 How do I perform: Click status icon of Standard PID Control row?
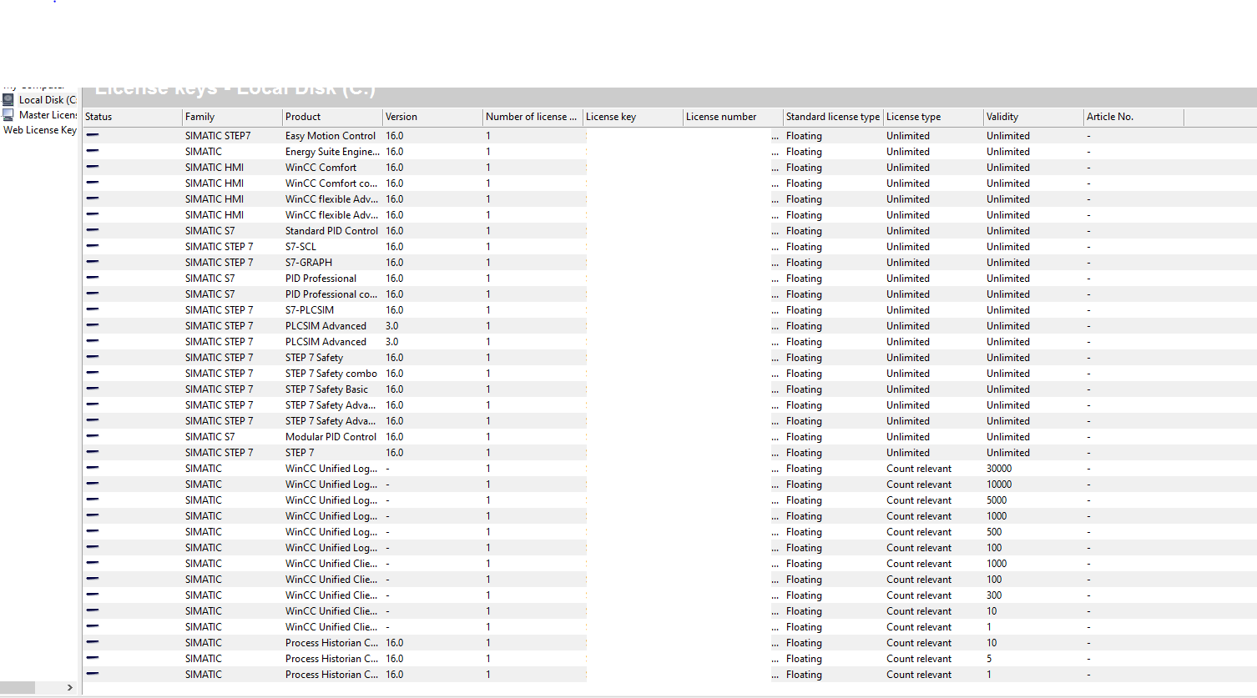[92, 230]
